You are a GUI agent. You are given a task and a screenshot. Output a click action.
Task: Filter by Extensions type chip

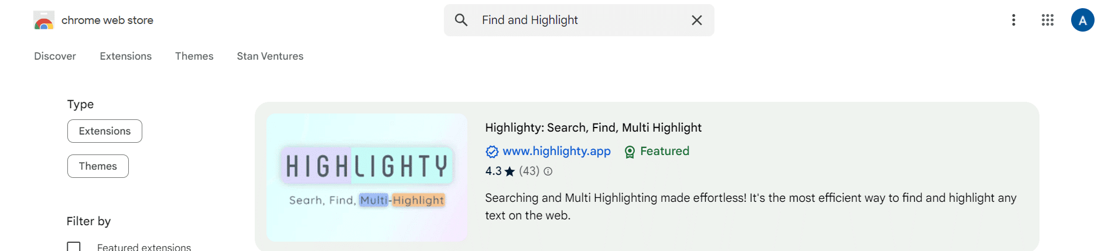click(x=105, y=131)
